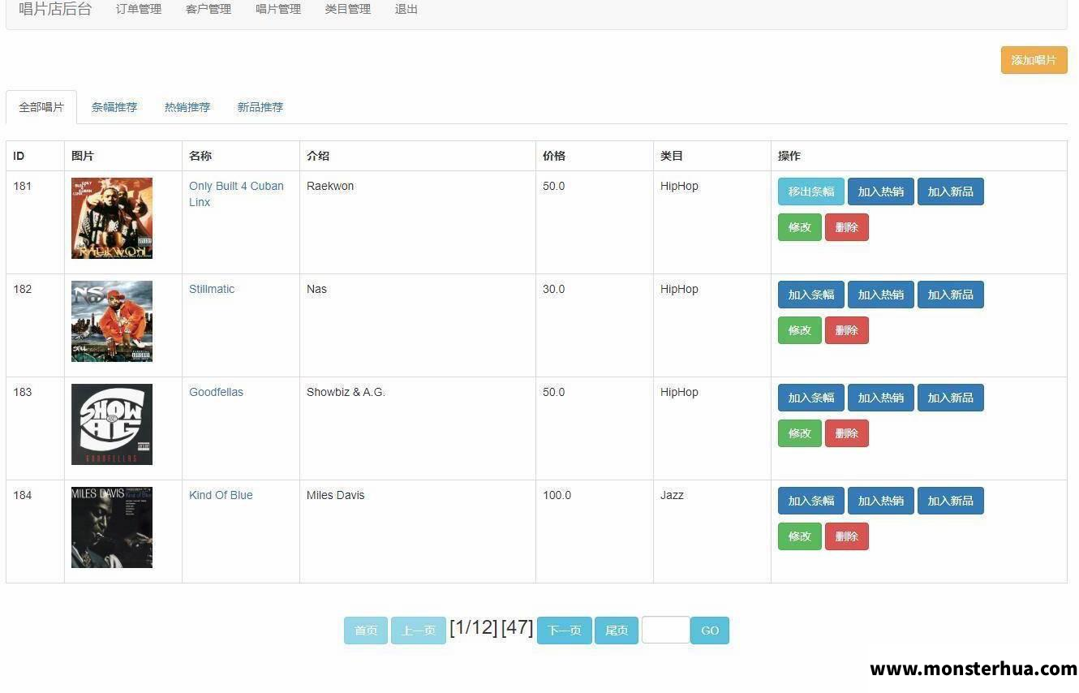
Task: Click the 添加唱片 button
Action: point(1034,60)
